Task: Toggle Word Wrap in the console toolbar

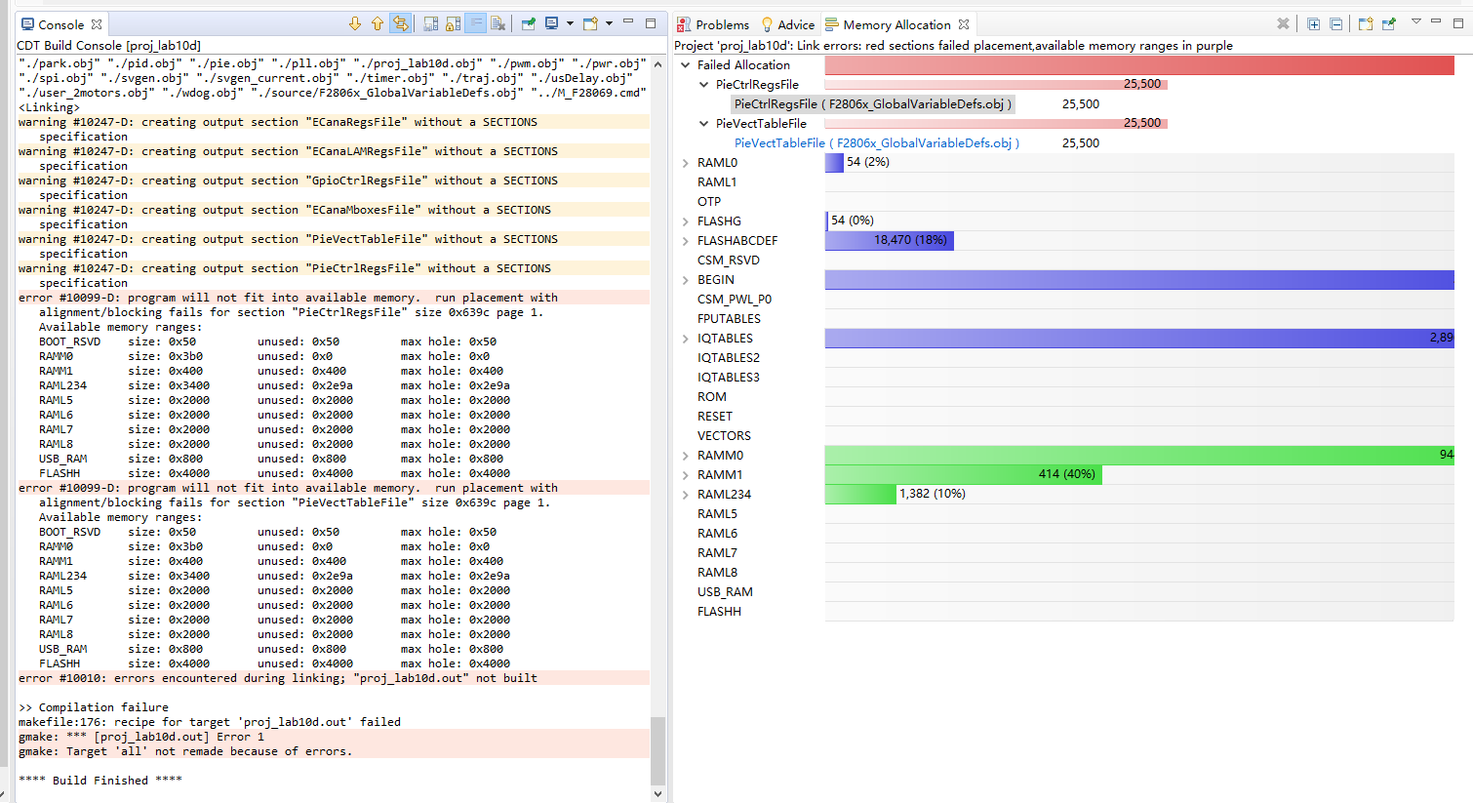Action: (x=476, y=24)
